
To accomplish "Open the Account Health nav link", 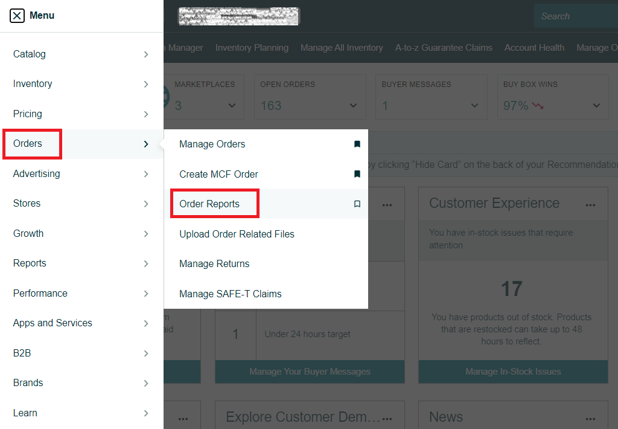I will tap(534, 48).
